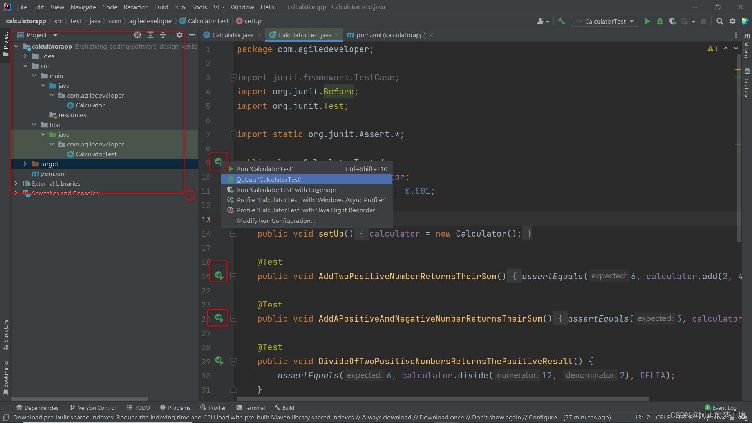Viewport: 752px width, 423px height.
Task: Start debugging with the Debug bug icon
Action: [x=660, y=21]
